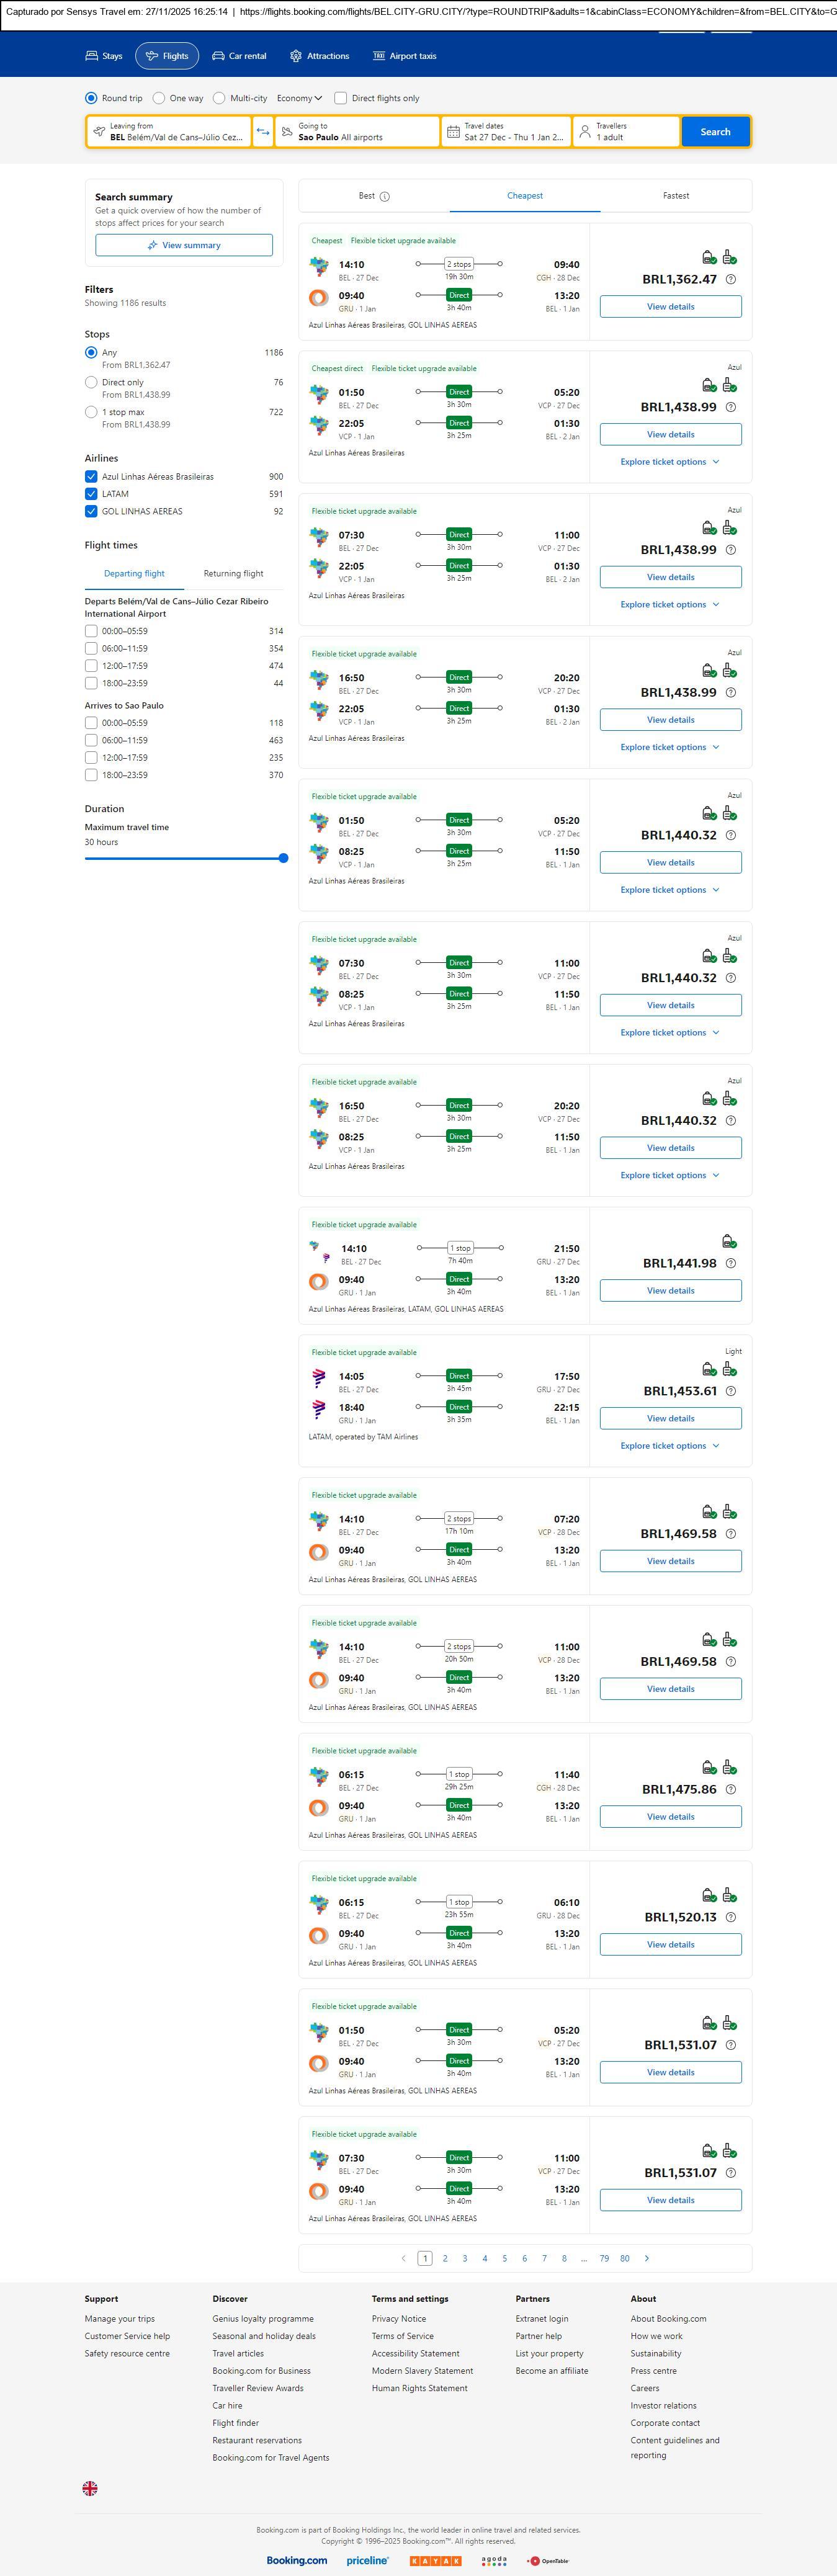Click the Maximum travel time slider handle

pyautogui.click(x=284, y=858)
